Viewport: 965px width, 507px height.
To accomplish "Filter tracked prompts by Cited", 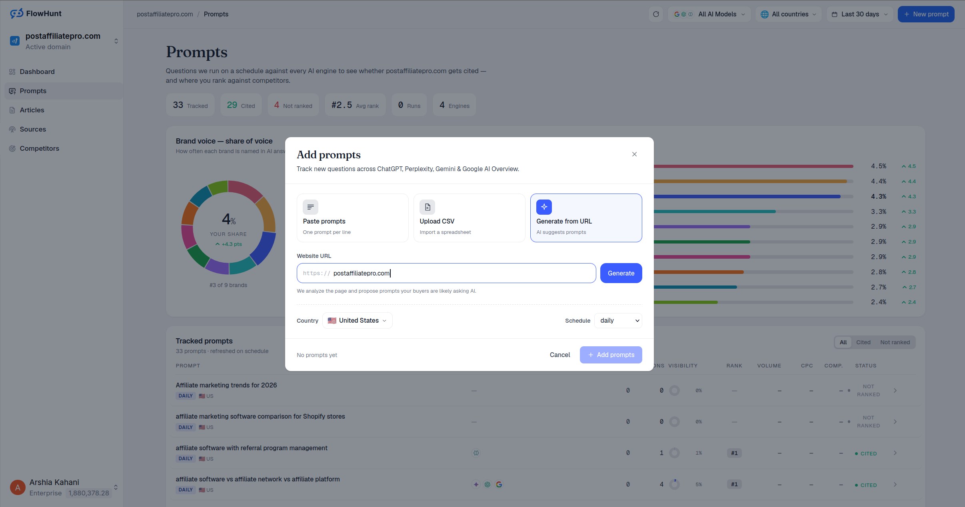I will coord(863,342).
